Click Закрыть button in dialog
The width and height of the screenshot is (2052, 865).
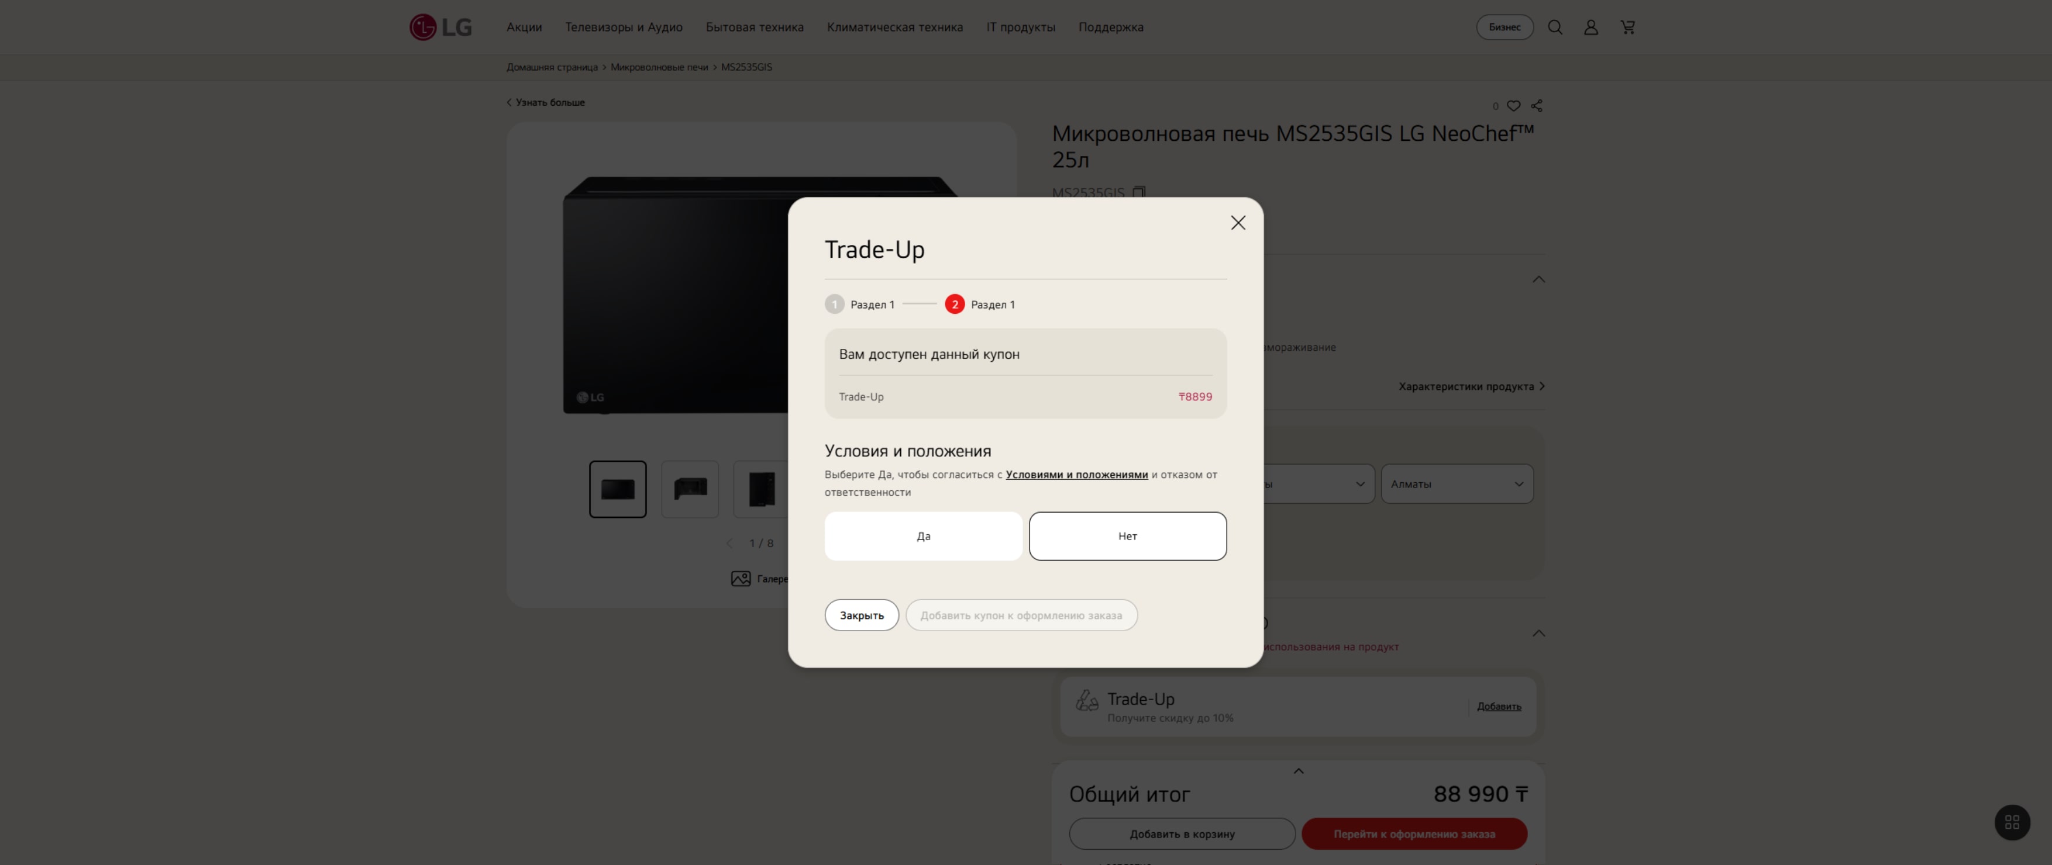862,615
